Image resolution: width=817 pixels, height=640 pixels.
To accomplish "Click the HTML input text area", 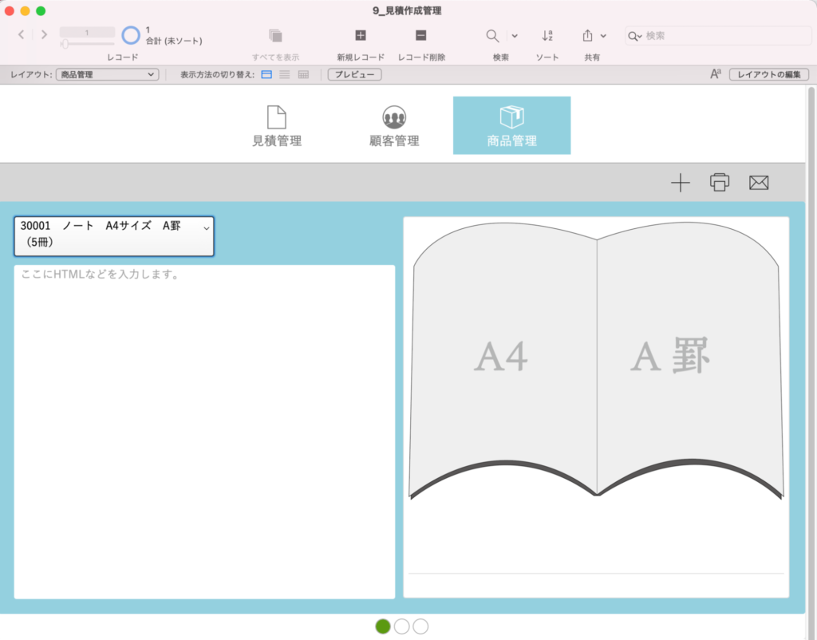I will [x=204, y=431].
